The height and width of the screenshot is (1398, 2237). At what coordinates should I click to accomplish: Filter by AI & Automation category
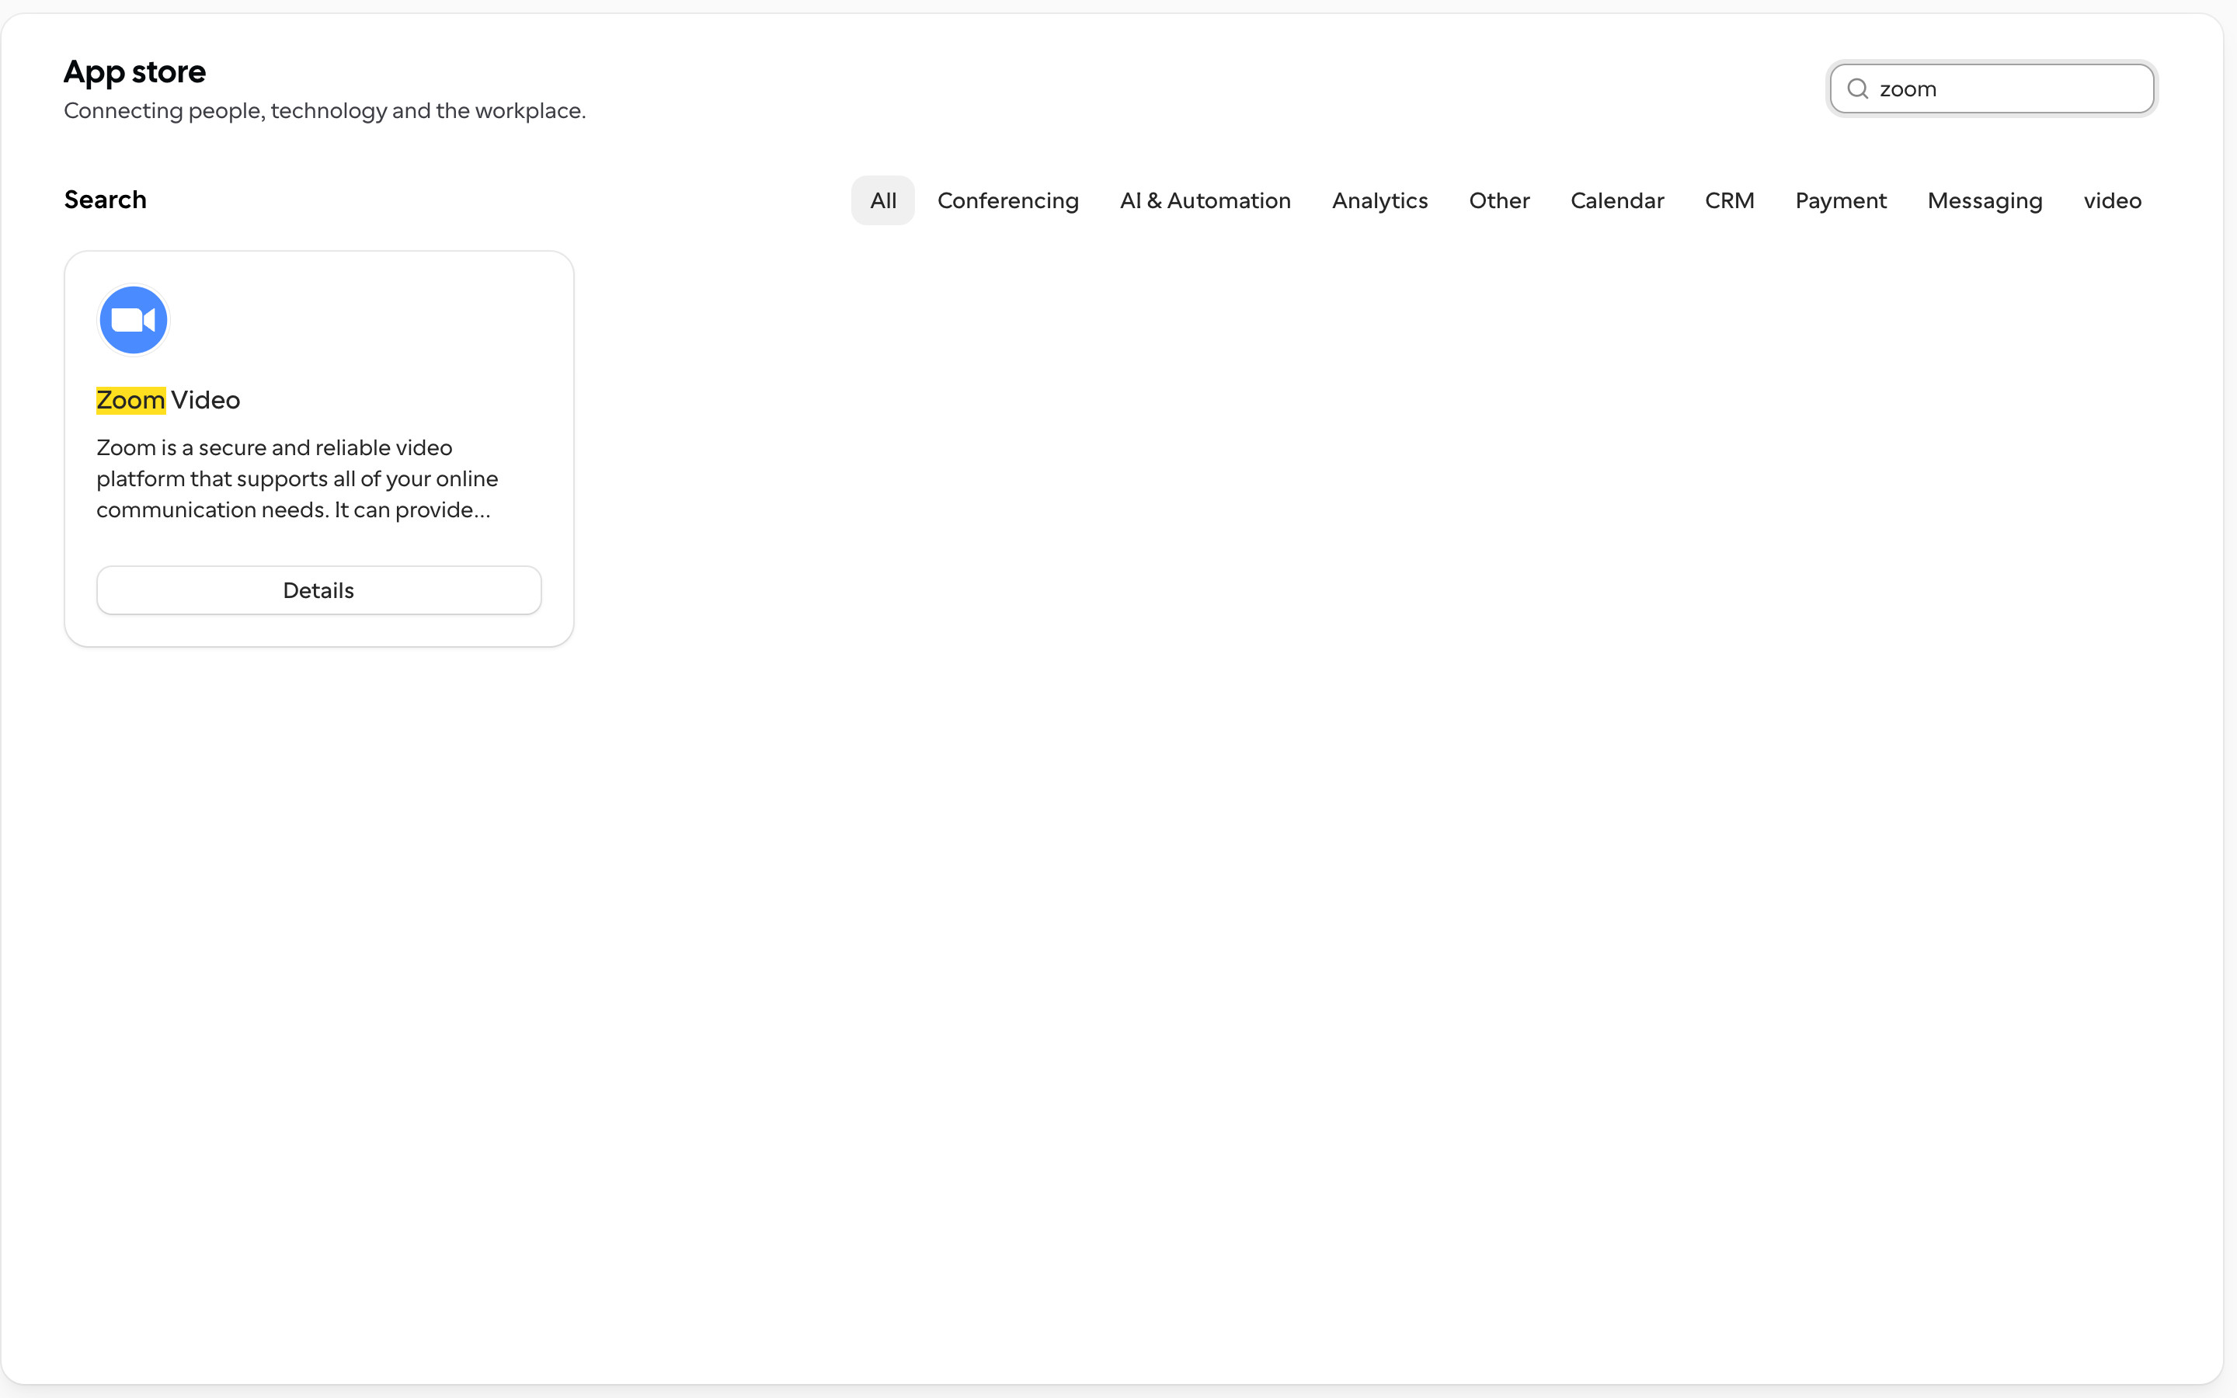coord(1205,200)
